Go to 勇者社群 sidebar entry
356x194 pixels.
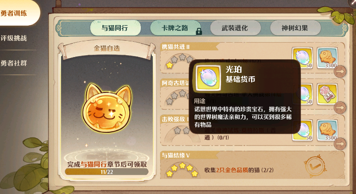click(x=14, y=63)
